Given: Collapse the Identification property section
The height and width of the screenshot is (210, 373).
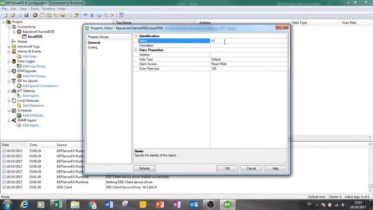Looking at the screenshot, I should tap(136, 36).
